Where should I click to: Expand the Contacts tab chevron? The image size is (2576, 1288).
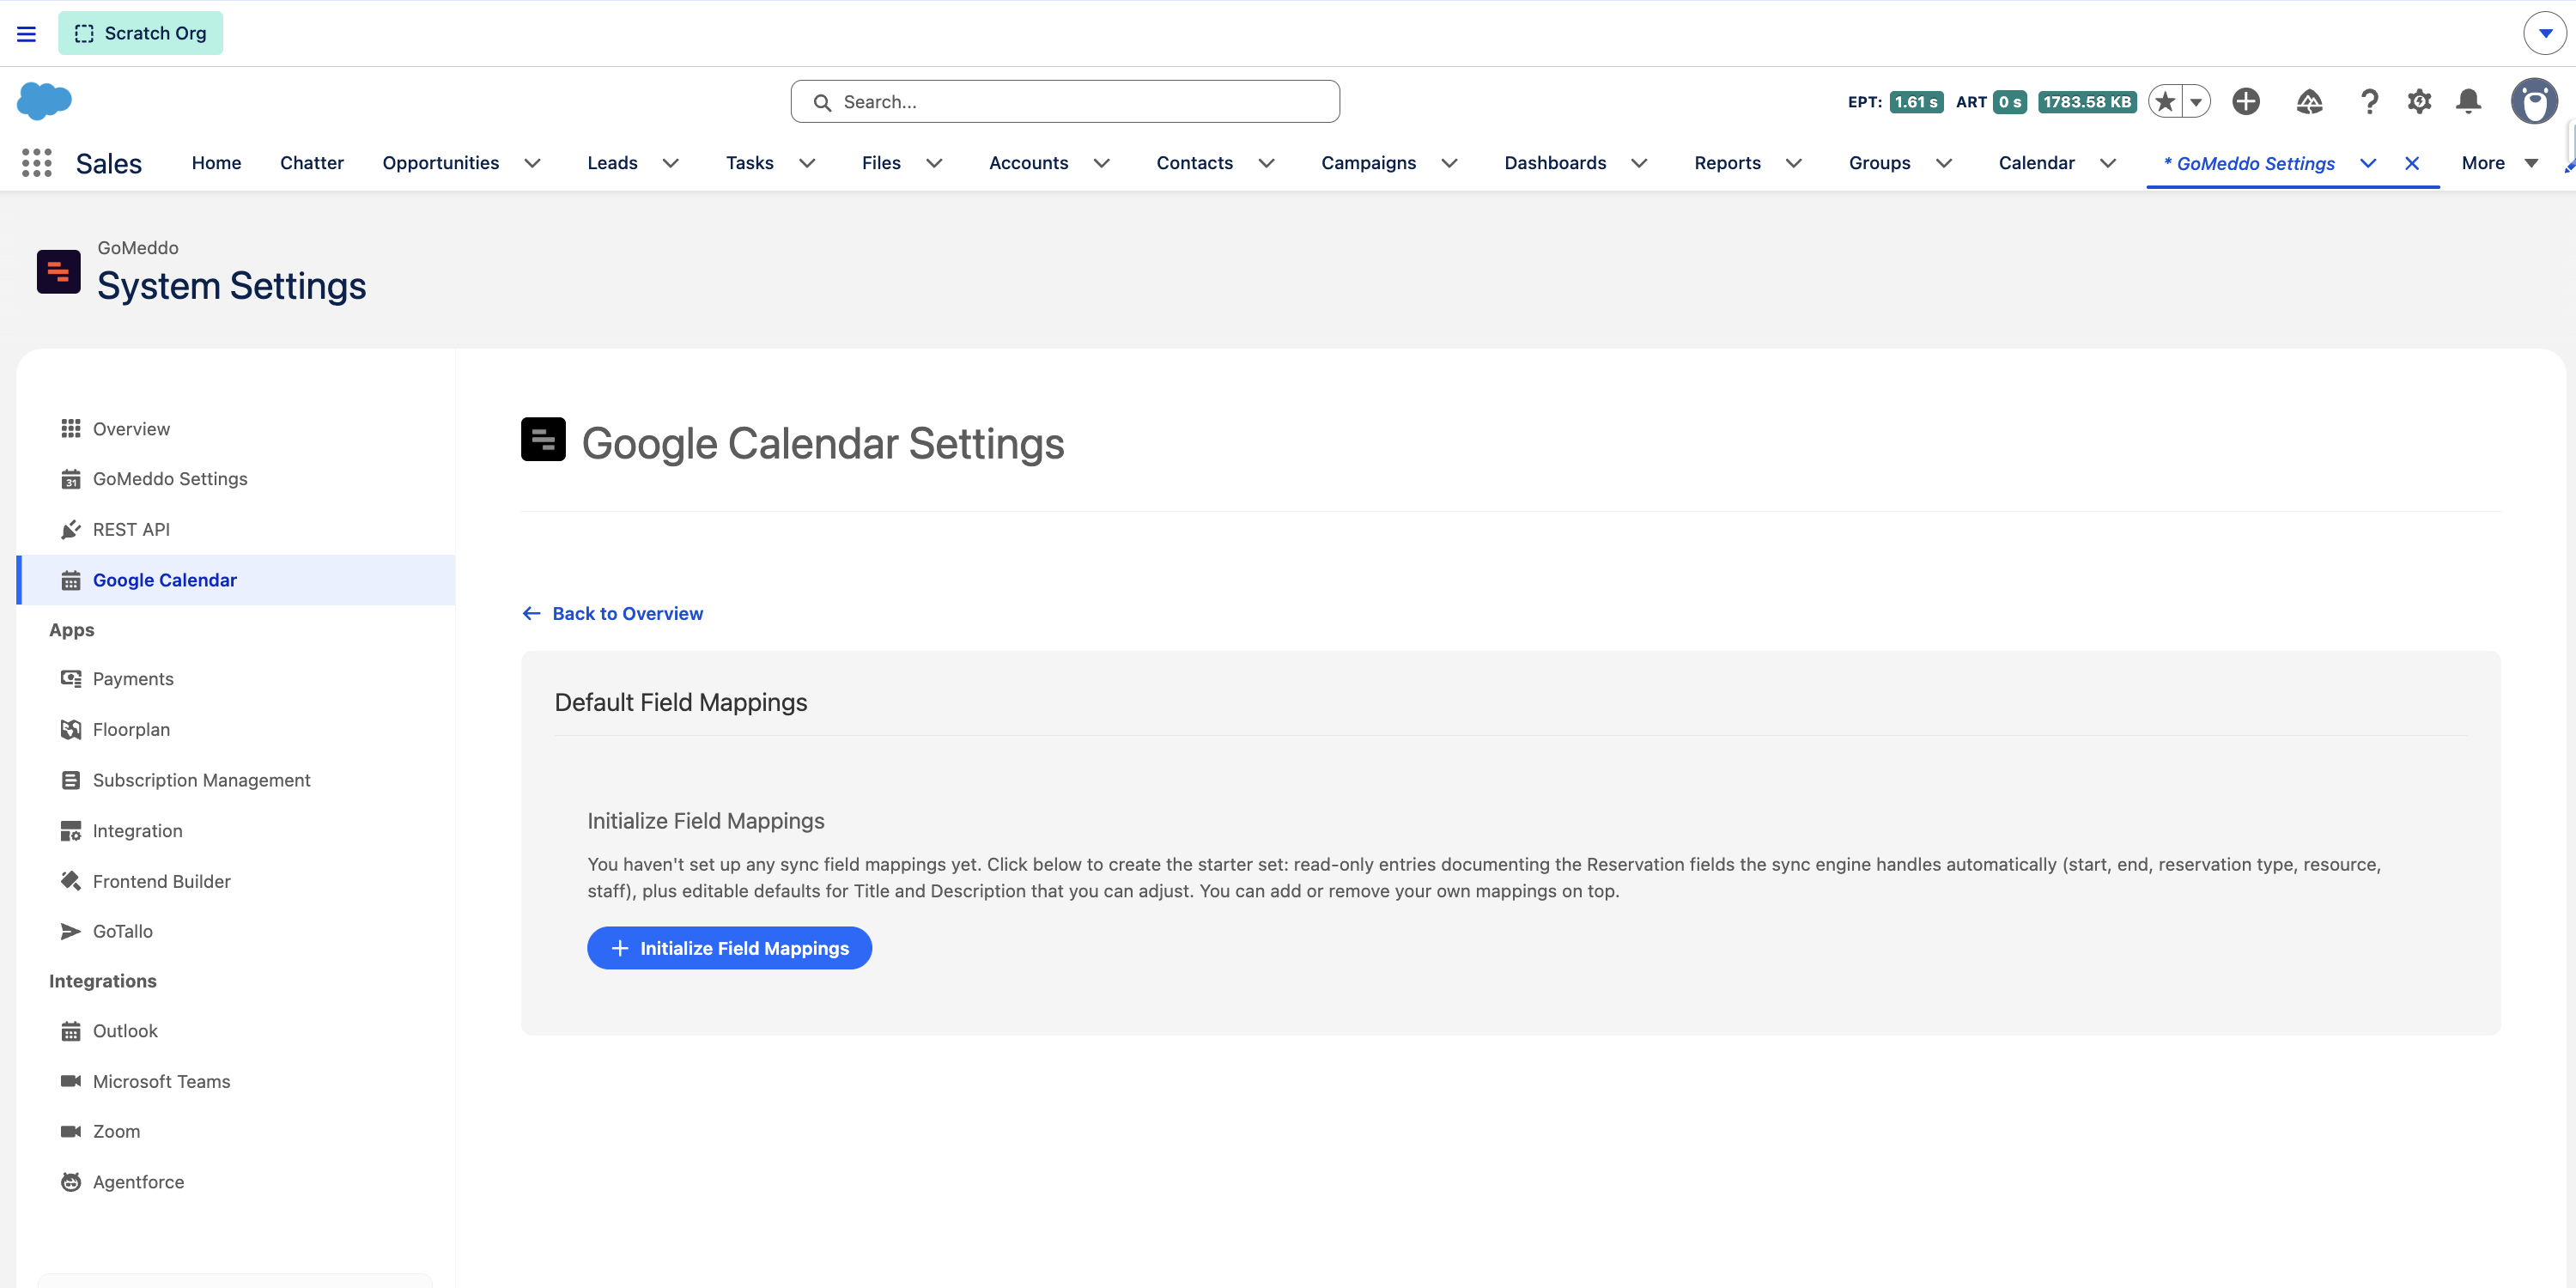(1266, 163)
